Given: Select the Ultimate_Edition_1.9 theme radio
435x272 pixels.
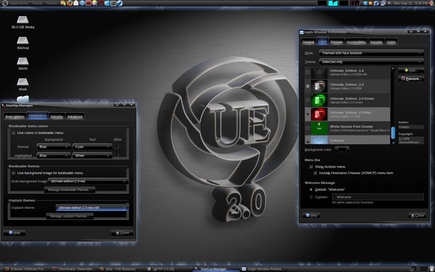Looking at the screenshot, I should 308,72.
